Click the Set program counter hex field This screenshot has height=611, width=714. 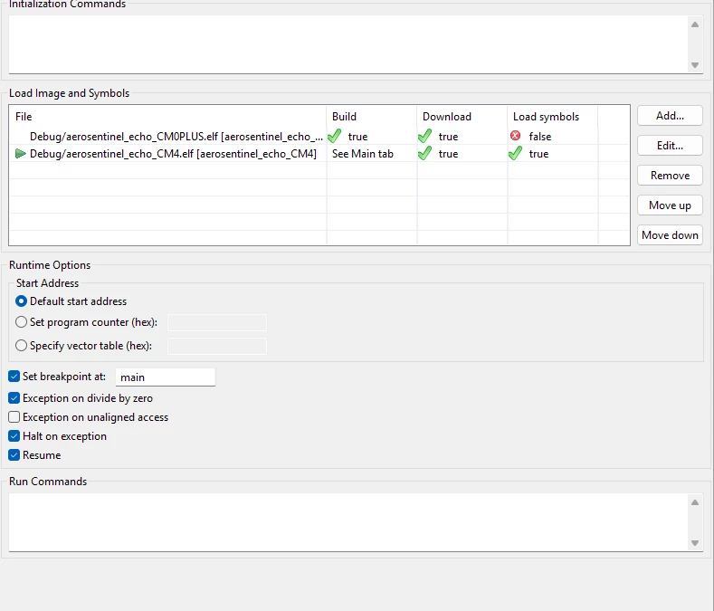pyautogui.click(x=217, y=322)
